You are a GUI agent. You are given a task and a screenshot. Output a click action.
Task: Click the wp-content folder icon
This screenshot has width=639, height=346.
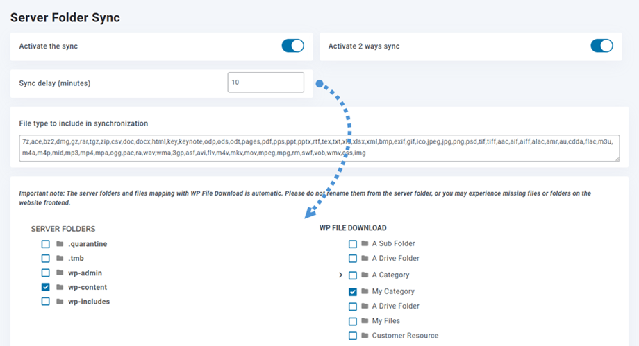coord(60,287)
